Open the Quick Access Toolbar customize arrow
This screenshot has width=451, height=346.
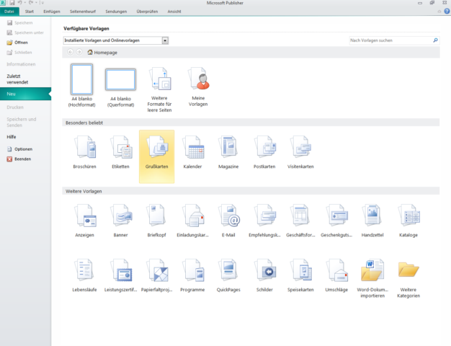coord(43,3)
